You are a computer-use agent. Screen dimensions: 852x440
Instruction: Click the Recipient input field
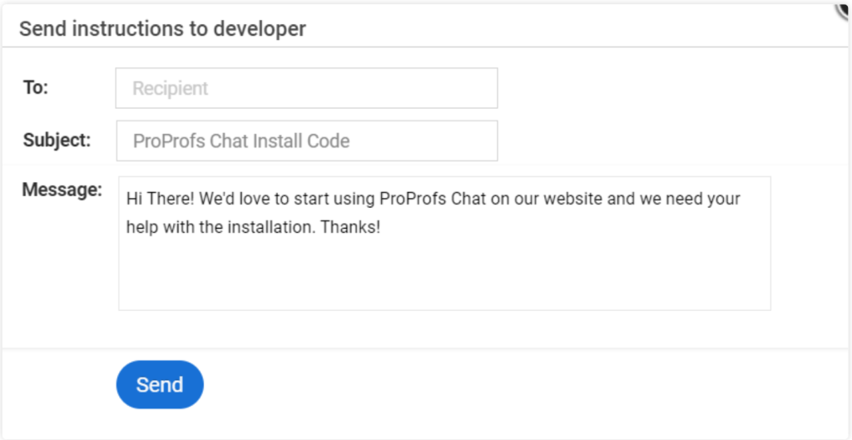click(x=306, y=88)
